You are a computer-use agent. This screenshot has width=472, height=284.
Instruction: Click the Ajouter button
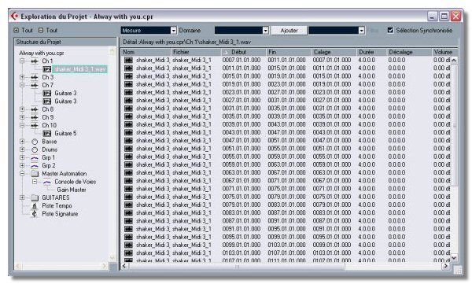click(289, 31)
